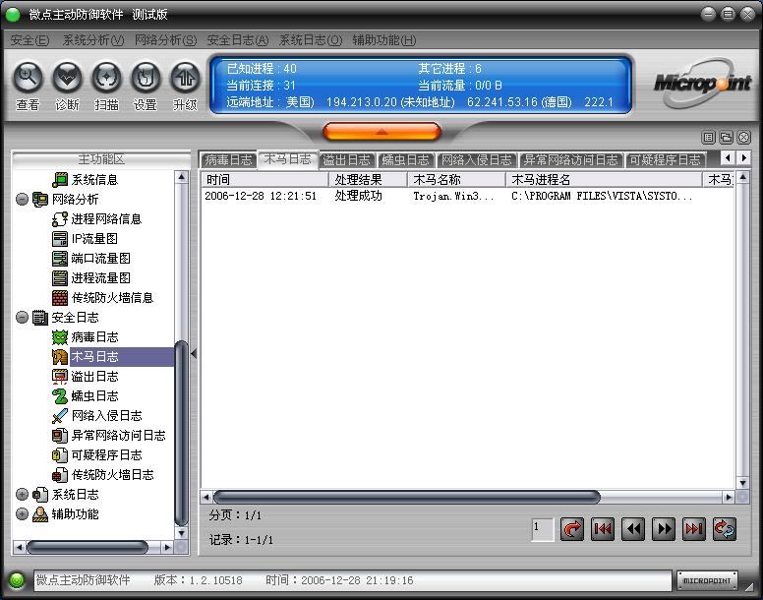
Task: Open the IP流量图 icon
Action: coord(60,238)
